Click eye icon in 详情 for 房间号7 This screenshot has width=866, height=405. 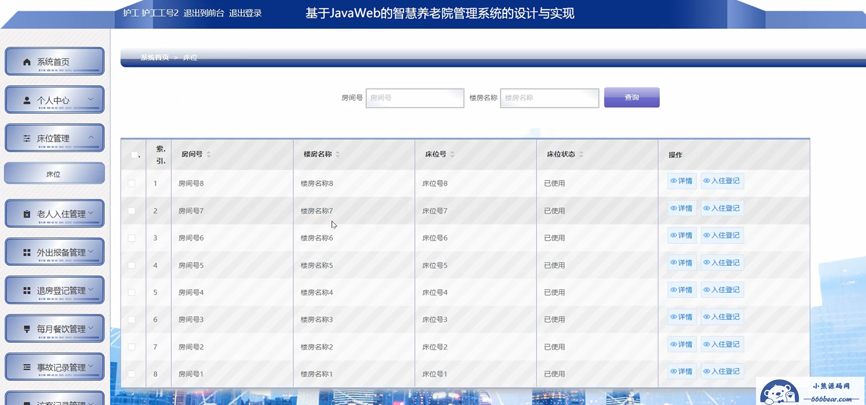pyautogui.click(x=673, y=208)
